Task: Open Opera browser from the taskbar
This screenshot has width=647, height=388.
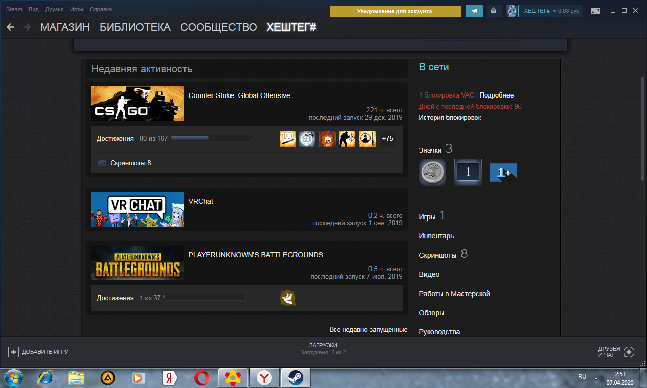Action: (x=202, y=377)
